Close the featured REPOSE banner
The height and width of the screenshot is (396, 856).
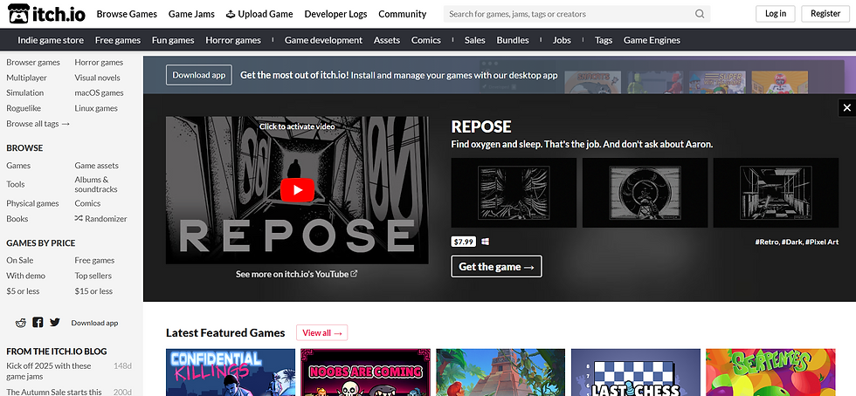846,108
